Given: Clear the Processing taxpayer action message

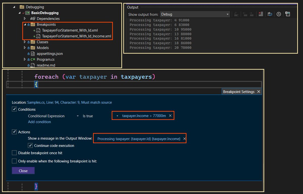Looking at the screenshot, I should tap(184, 139).
